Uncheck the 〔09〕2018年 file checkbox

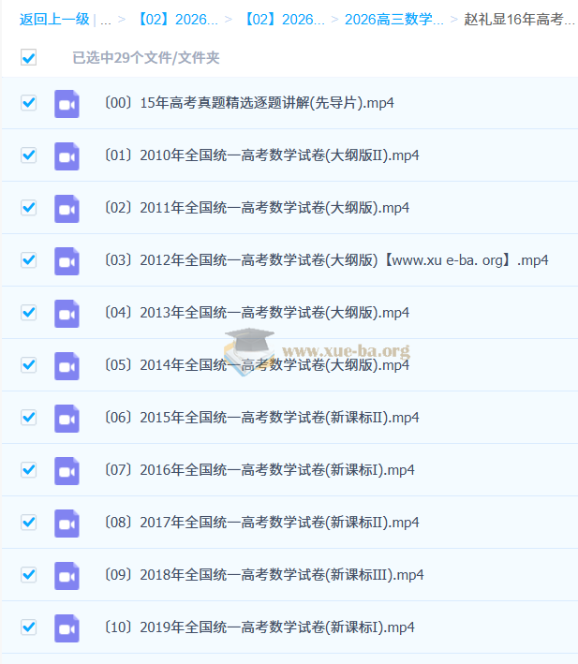coord(28,575)
